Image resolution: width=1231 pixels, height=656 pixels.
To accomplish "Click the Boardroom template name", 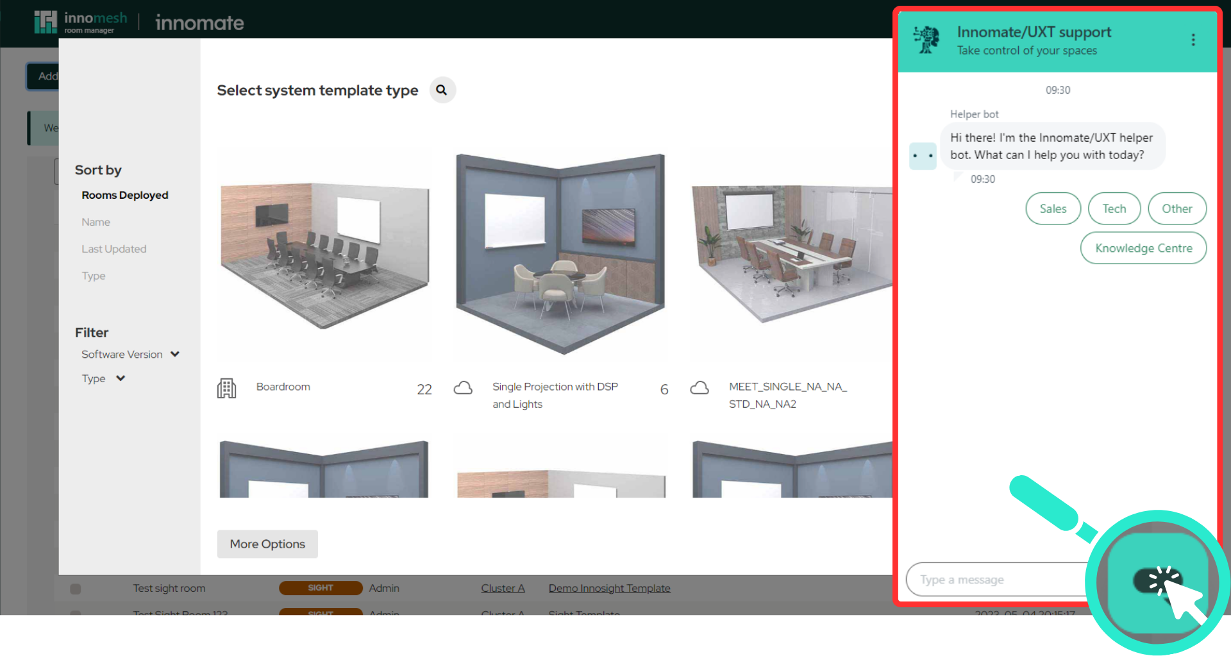I will click(x=283, y=387).
